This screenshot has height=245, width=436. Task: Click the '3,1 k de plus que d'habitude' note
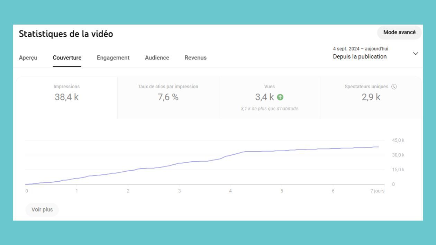point(269,109)
